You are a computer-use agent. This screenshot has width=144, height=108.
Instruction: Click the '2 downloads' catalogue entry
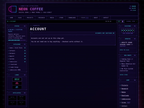13,64
